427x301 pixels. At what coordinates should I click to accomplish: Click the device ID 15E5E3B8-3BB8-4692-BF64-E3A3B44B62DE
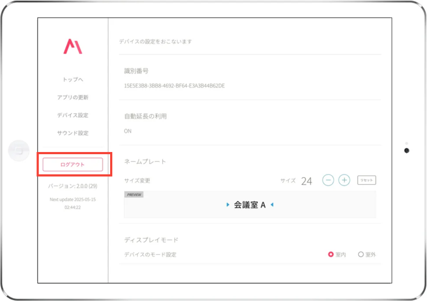(174, 86)
